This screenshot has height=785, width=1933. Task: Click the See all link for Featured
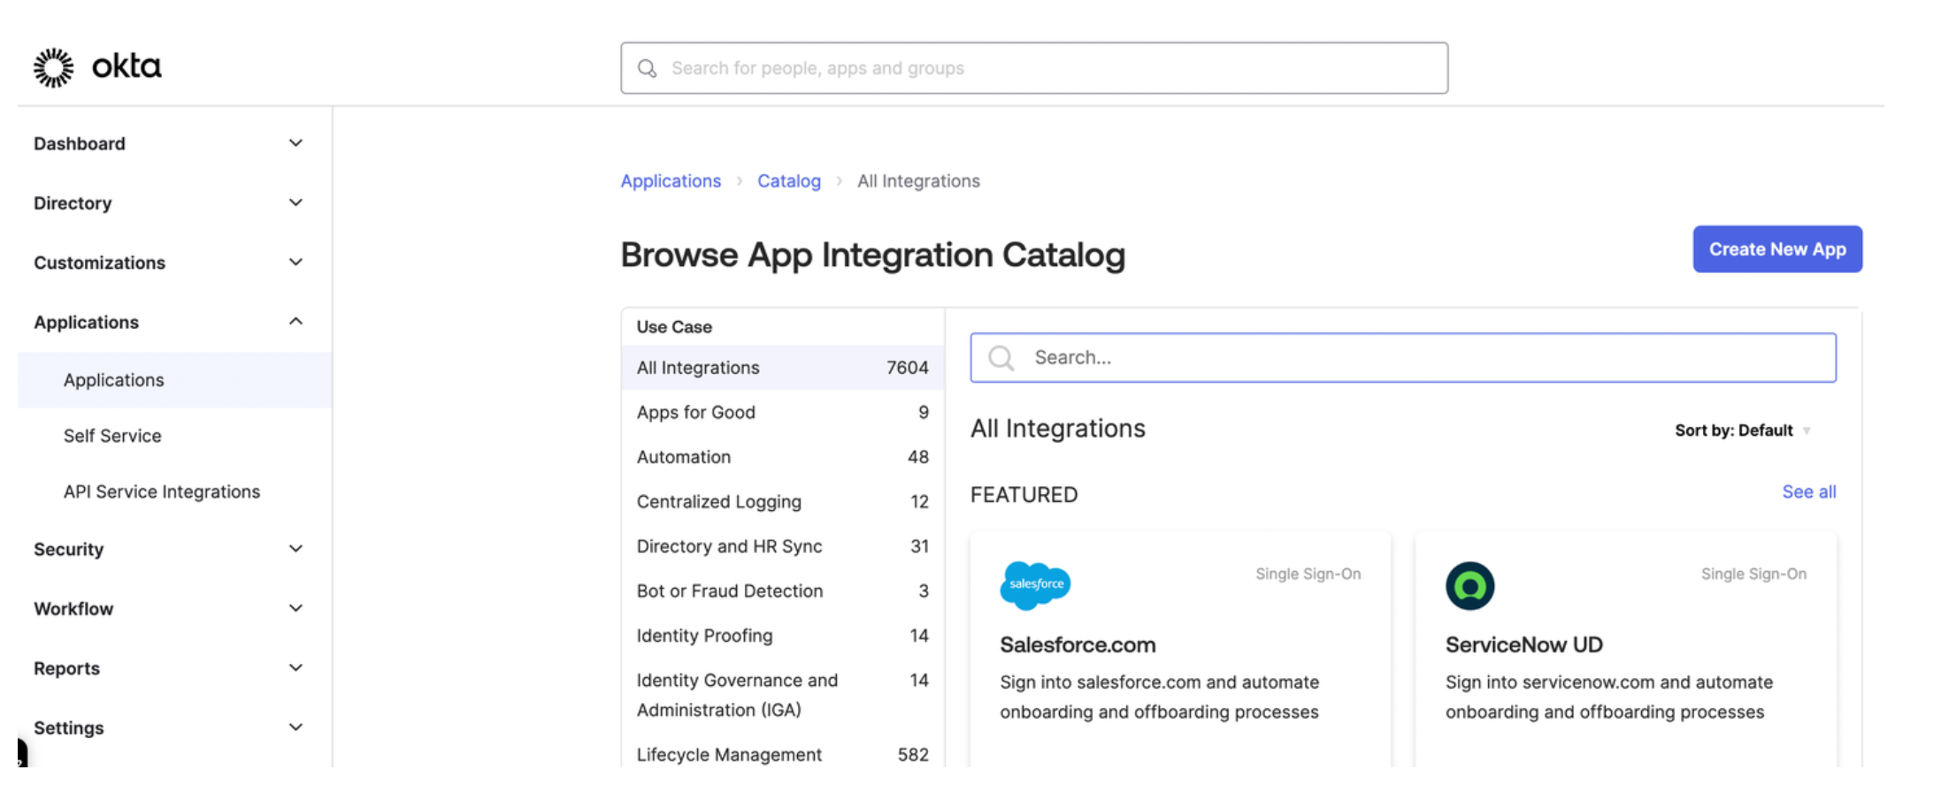(x=1808, y=492)
